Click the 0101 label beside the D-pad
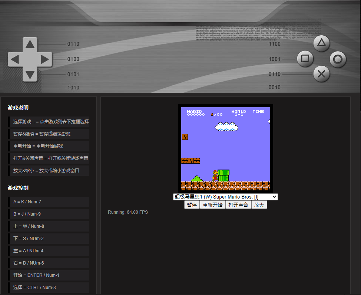 click(x=73, y=74)
